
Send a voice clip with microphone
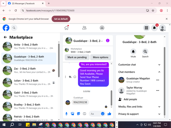pyautogui.click(x=66, y=114)
